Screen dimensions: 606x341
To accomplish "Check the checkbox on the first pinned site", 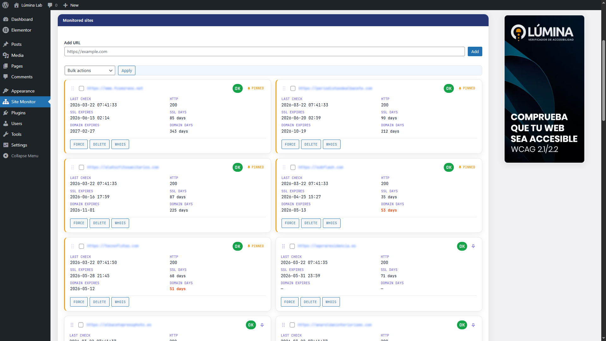I will point(81,88).
